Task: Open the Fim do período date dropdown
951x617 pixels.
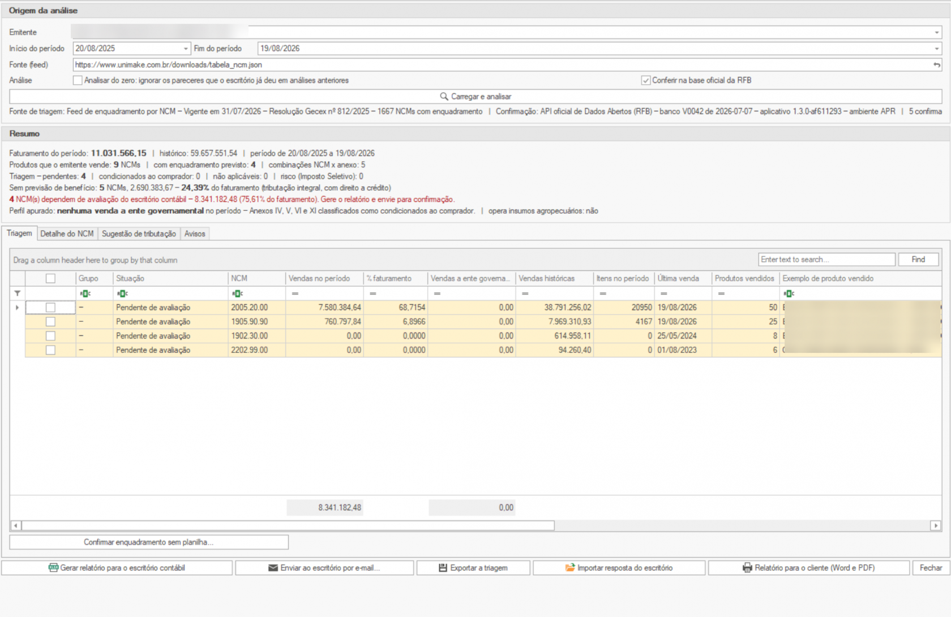Action: coord(937,49)
